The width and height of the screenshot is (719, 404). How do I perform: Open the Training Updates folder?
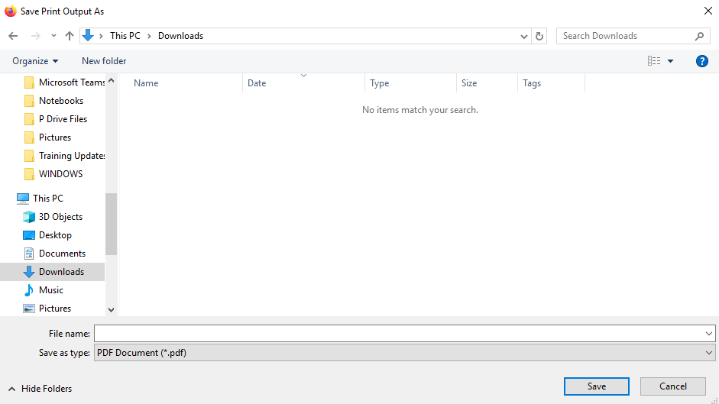coord(64,156)
